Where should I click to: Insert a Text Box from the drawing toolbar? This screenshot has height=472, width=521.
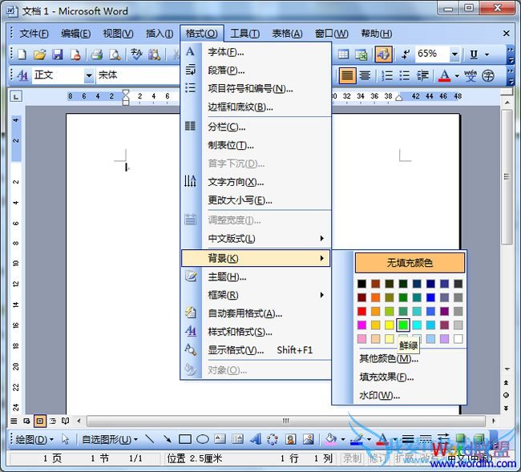220,439
